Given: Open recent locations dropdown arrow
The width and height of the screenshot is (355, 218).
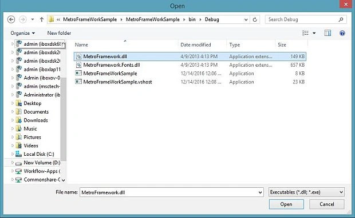Looking at the screenshot, I should coord(33,19).
